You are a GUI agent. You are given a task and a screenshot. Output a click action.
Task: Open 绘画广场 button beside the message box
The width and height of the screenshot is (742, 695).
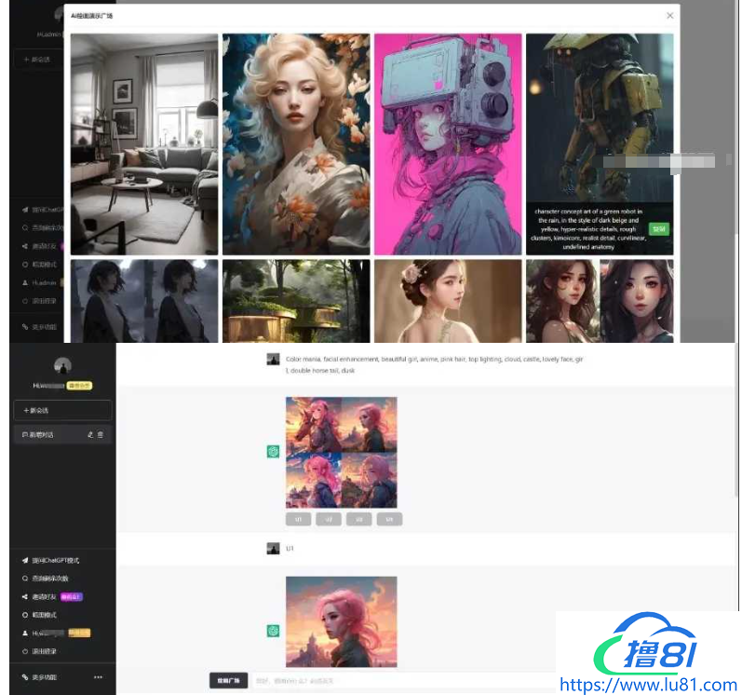(x=228, y=681)
